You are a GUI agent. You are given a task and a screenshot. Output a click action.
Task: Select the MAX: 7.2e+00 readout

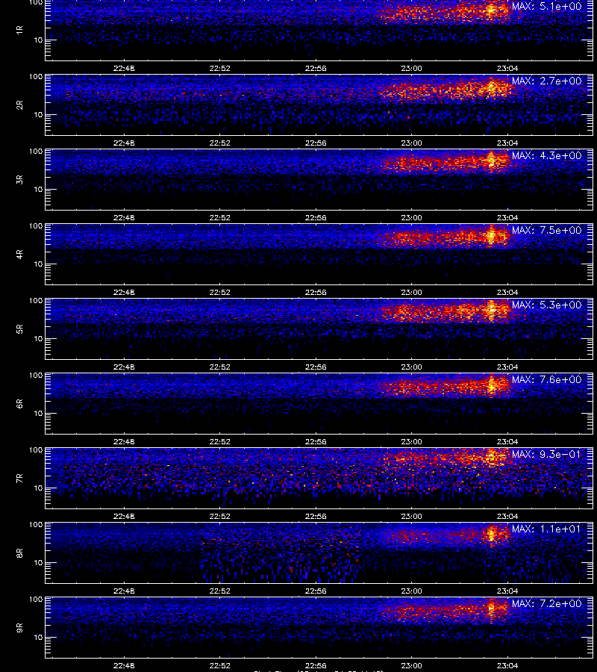[546, 603]
